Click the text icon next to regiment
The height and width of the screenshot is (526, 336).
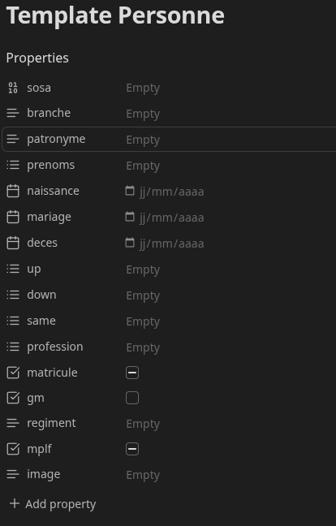[13, 424]
